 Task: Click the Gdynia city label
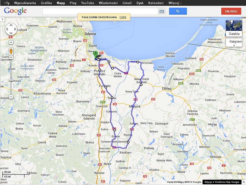[x=90, y=34]
